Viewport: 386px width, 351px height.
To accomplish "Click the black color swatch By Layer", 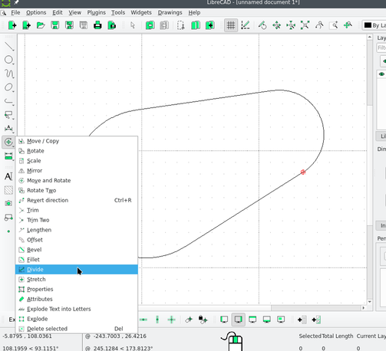I will 368,25.
